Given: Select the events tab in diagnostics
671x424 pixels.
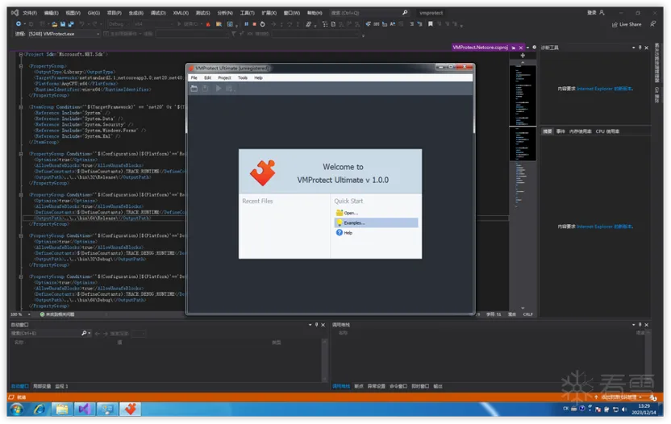Looking at the screenshot, I should coord(561,131).
